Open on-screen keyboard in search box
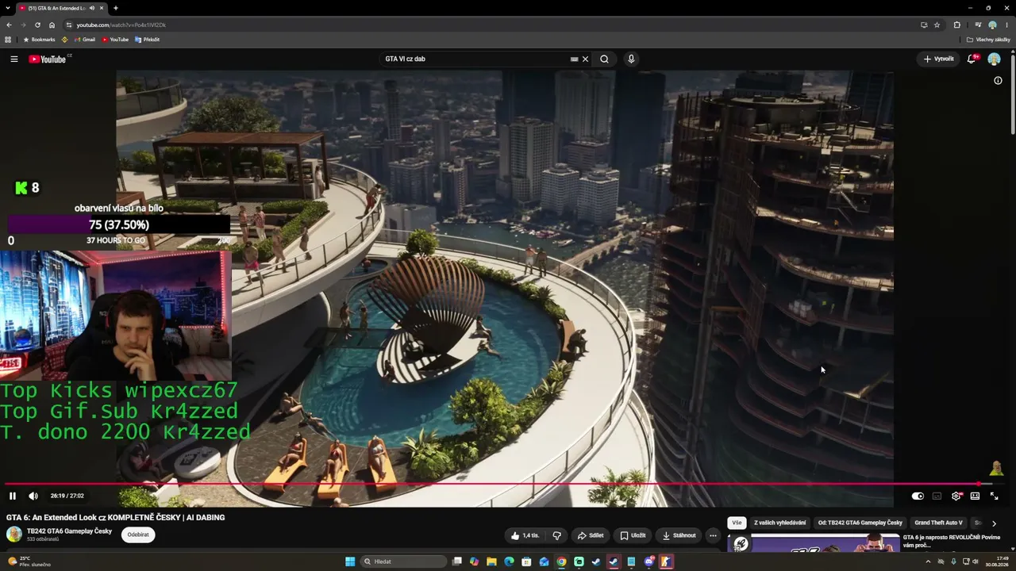1016x571 pixels. point(574,59)
